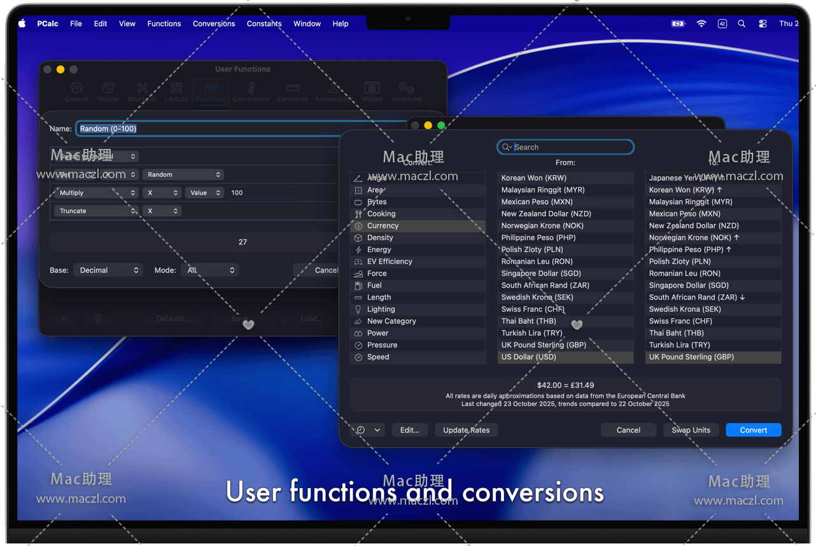Screen dimensions: 816x546
Task: Open the Truncate operation dropdown
Action: coord(96,211)
